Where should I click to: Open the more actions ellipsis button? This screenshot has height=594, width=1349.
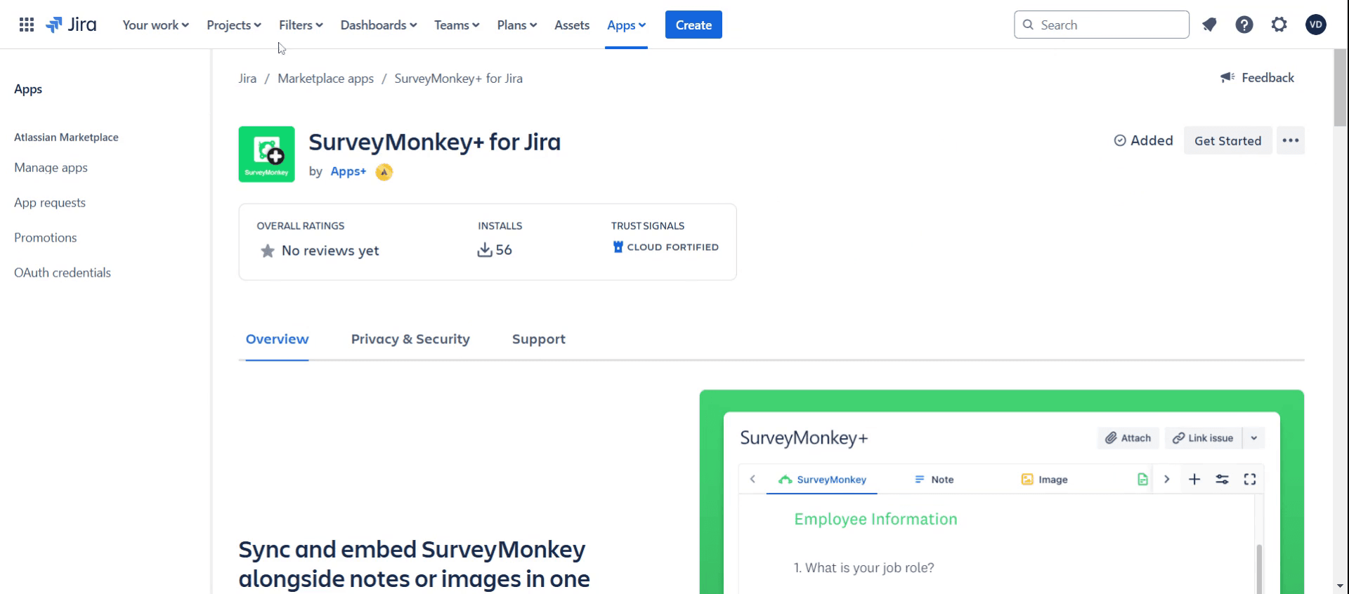[x=1291, y=140]
